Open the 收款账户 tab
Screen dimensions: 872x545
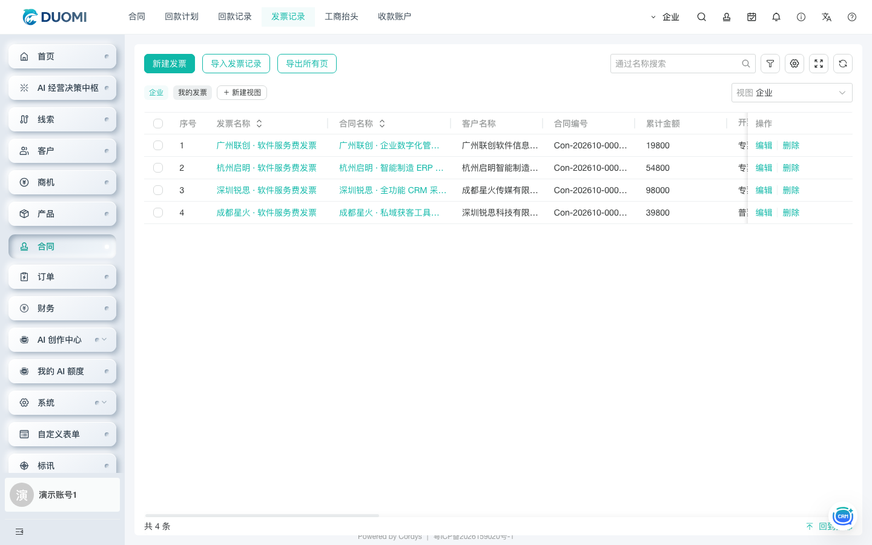coord(395,17)
